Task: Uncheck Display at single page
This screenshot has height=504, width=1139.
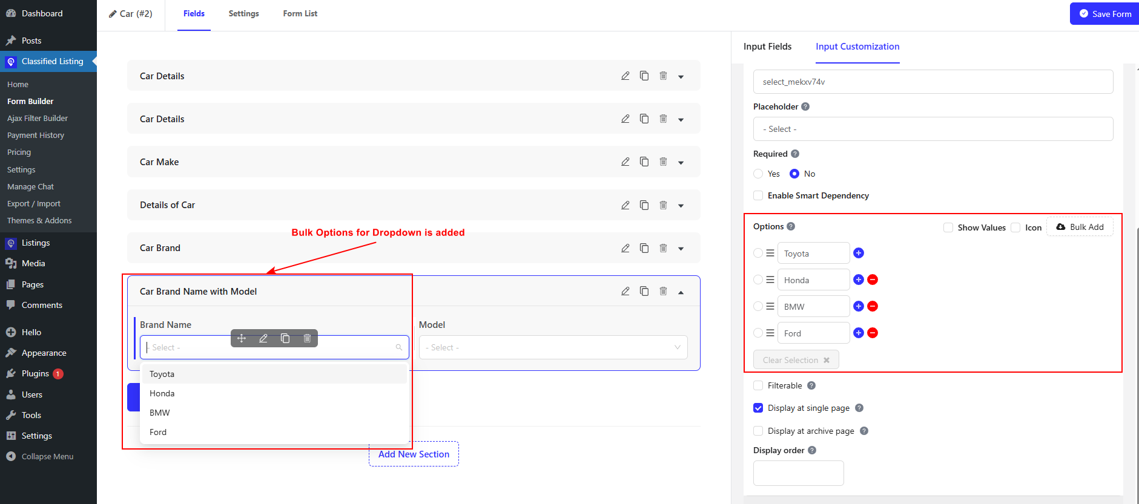Action: [758, 408]
